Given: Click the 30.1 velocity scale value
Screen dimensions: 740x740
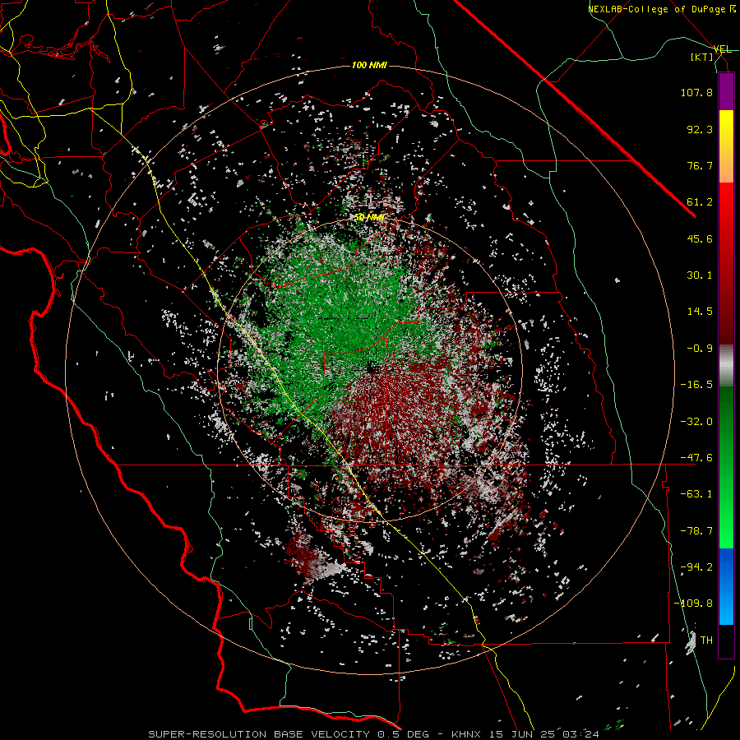Looking at the screenshot, I should (700, 275).
